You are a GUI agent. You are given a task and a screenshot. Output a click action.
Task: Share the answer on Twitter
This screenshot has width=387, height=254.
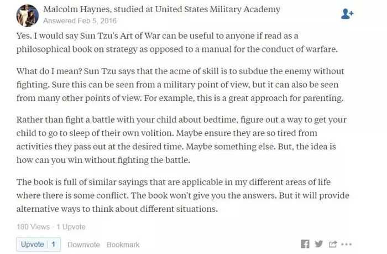[x=319, y=244]
